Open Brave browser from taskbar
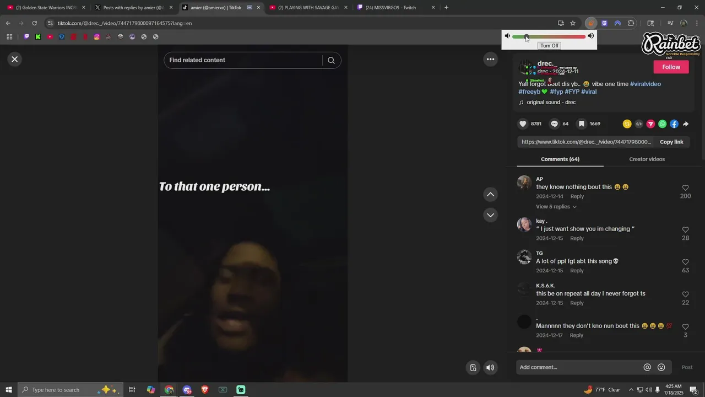The height and width of the screenshot is (397, 705). (x=205, y=390)
